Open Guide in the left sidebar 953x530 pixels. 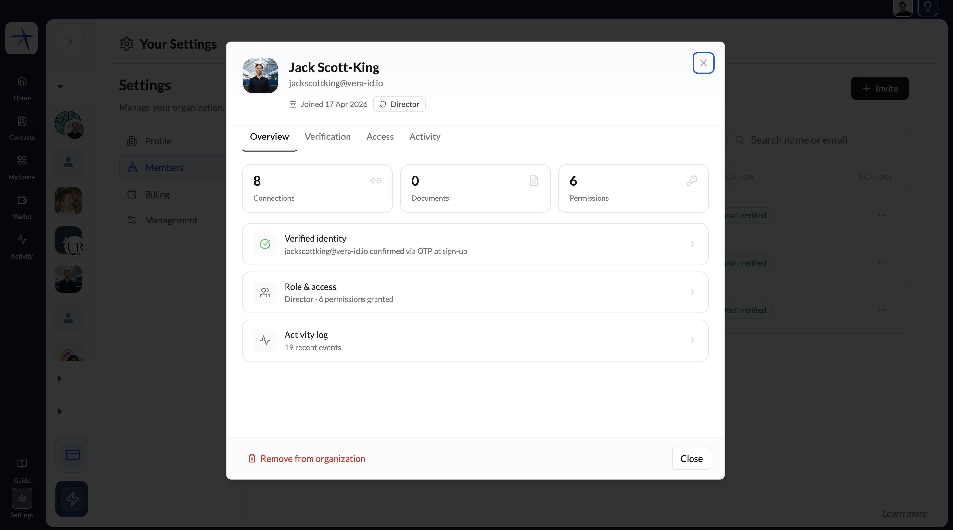(x=22, y=471)
